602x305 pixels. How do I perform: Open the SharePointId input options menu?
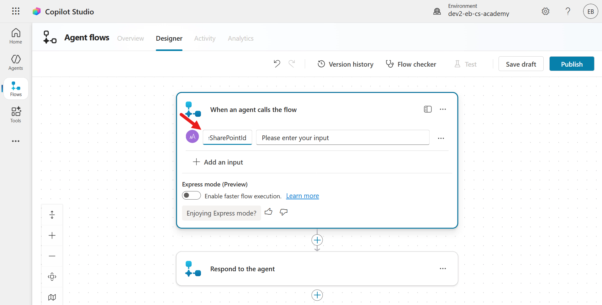pos(441,138)
